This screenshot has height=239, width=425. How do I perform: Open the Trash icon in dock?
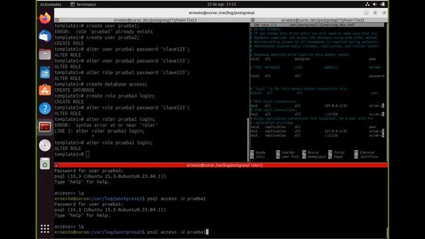[45, 164]
